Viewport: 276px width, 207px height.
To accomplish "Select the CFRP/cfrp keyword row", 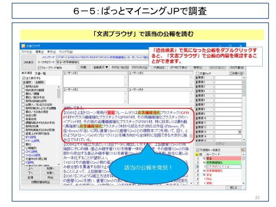I will (x=218, y=166).
